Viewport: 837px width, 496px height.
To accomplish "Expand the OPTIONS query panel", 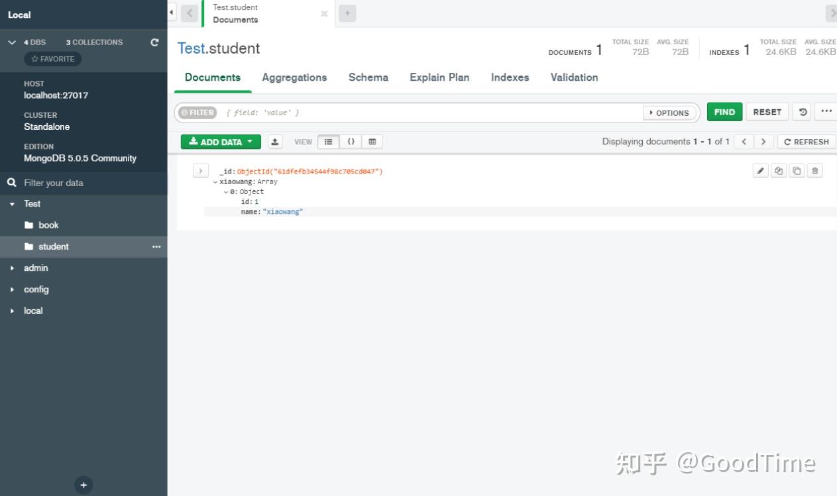I will tap(669, 113).
